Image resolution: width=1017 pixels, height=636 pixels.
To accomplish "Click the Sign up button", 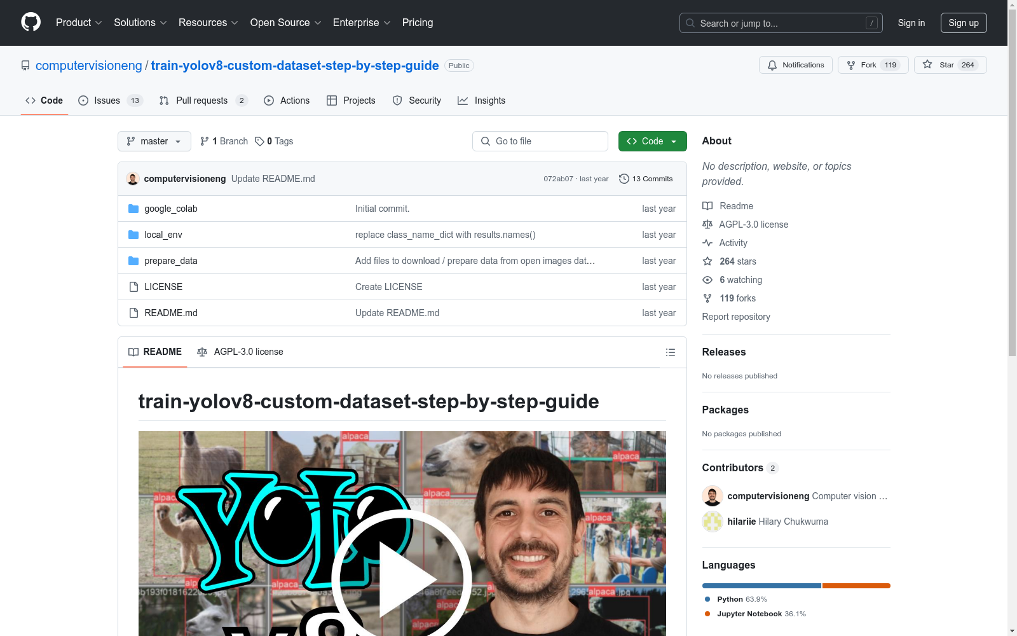I will point(963,23).
